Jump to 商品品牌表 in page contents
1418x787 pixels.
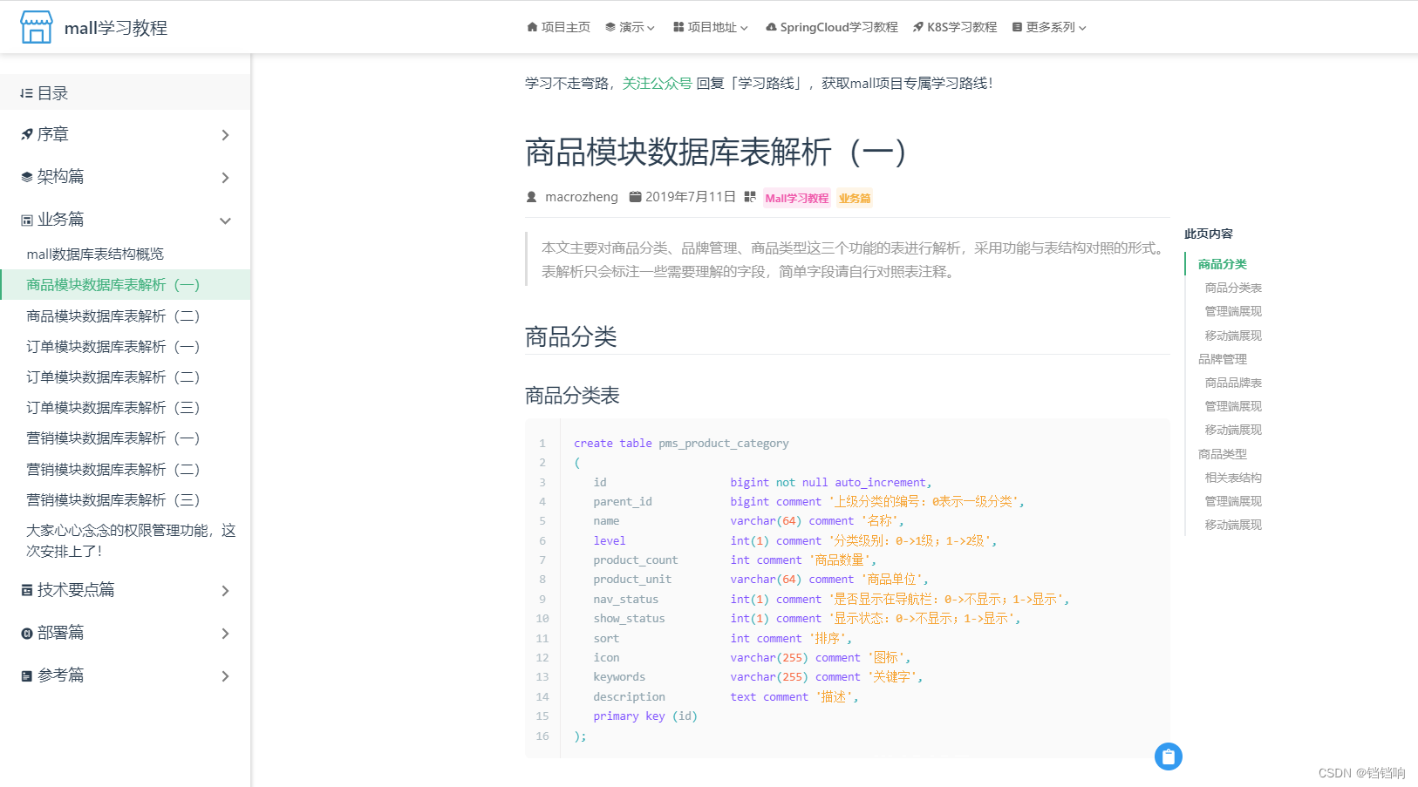pos(1233,383)
